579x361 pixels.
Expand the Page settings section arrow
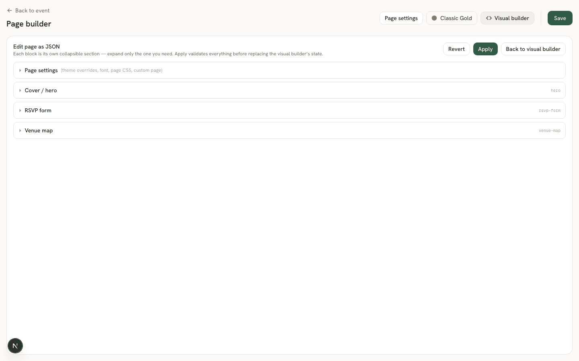20,70
